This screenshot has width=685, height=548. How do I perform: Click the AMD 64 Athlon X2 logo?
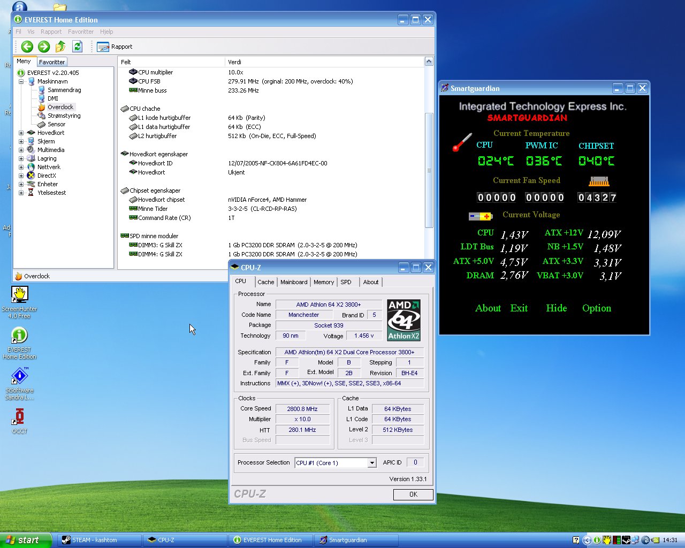(x=404, y=320)
